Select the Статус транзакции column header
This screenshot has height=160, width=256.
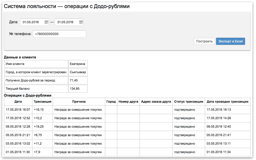188,102
